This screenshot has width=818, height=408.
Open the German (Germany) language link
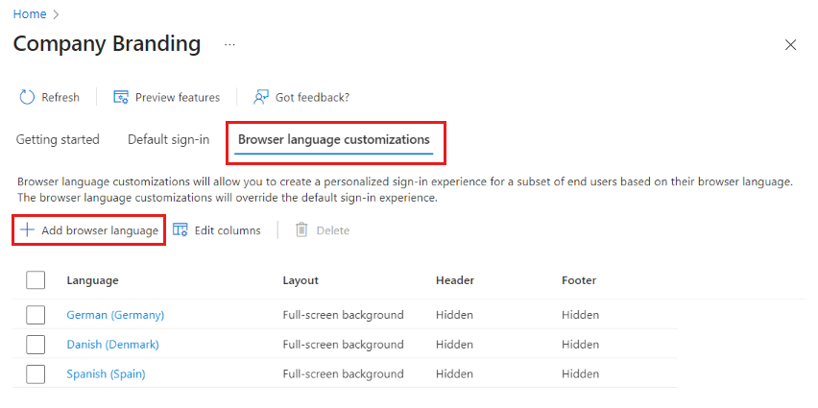[115, 315]
